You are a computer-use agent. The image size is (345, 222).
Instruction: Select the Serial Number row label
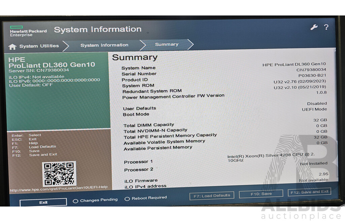pos(139,74)
